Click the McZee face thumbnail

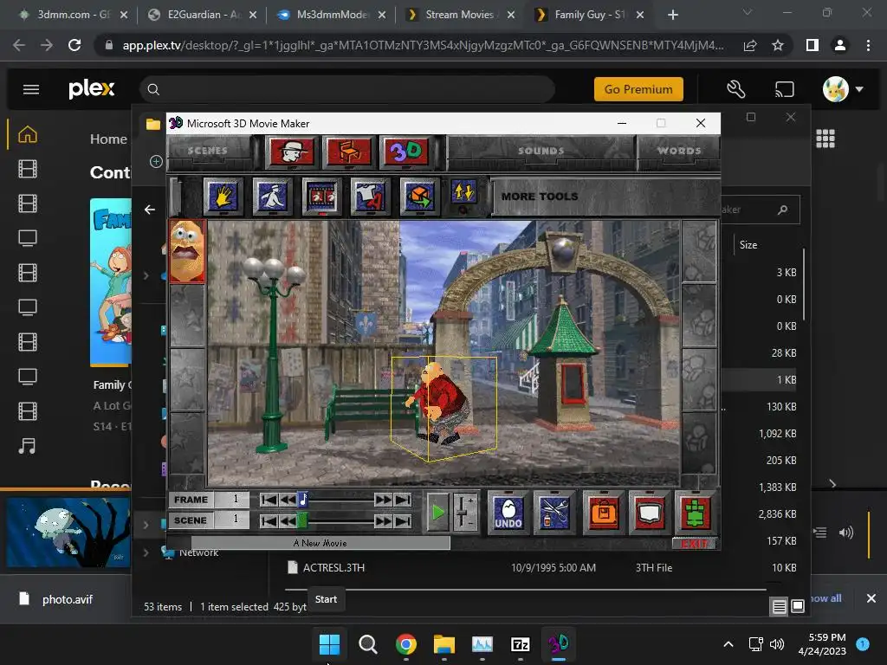[187, 251]
